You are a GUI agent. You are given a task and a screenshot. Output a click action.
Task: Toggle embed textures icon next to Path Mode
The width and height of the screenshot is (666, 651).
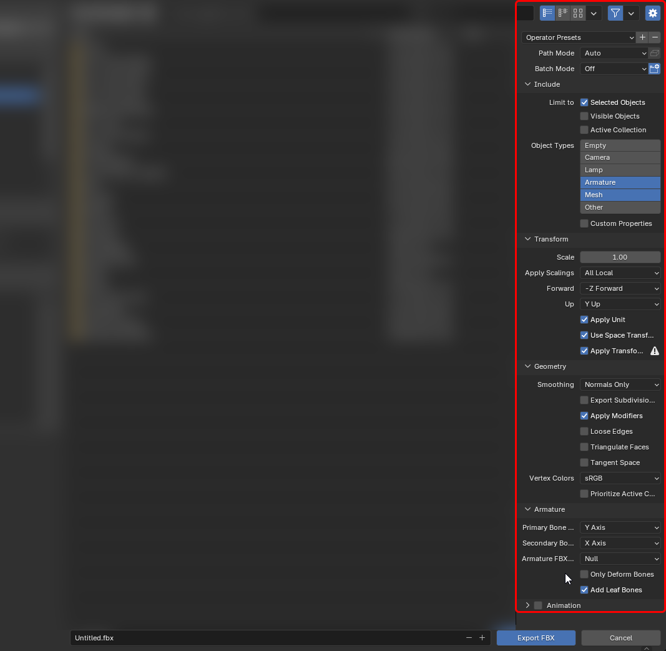(655, 53)
